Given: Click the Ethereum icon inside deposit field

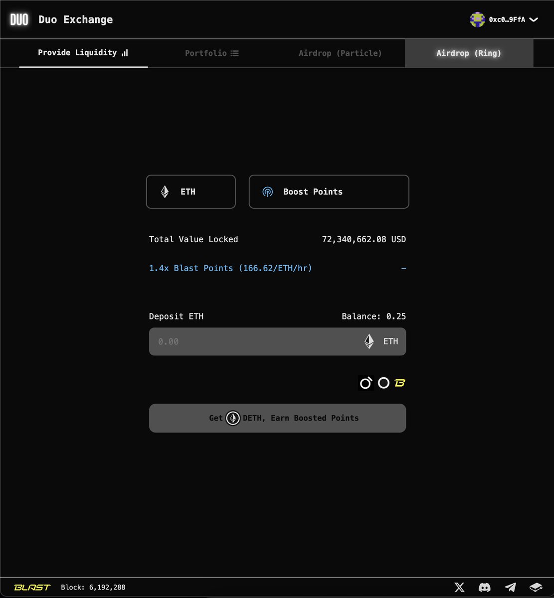Looking at the screenshot, I should [x=369, y=341].
